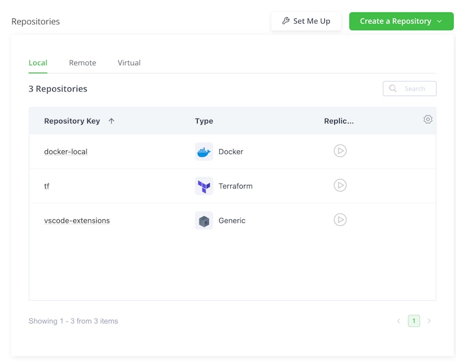The width and height of the screenshot is (456, 361).
Task: Go to next page chevron
Action: (x=429, y=321)
